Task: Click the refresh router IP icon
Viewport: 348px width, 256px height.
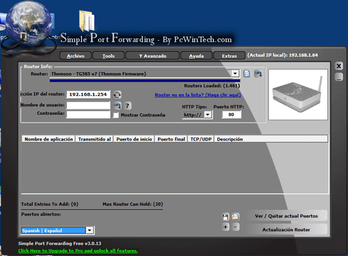Action: (117, 95)
